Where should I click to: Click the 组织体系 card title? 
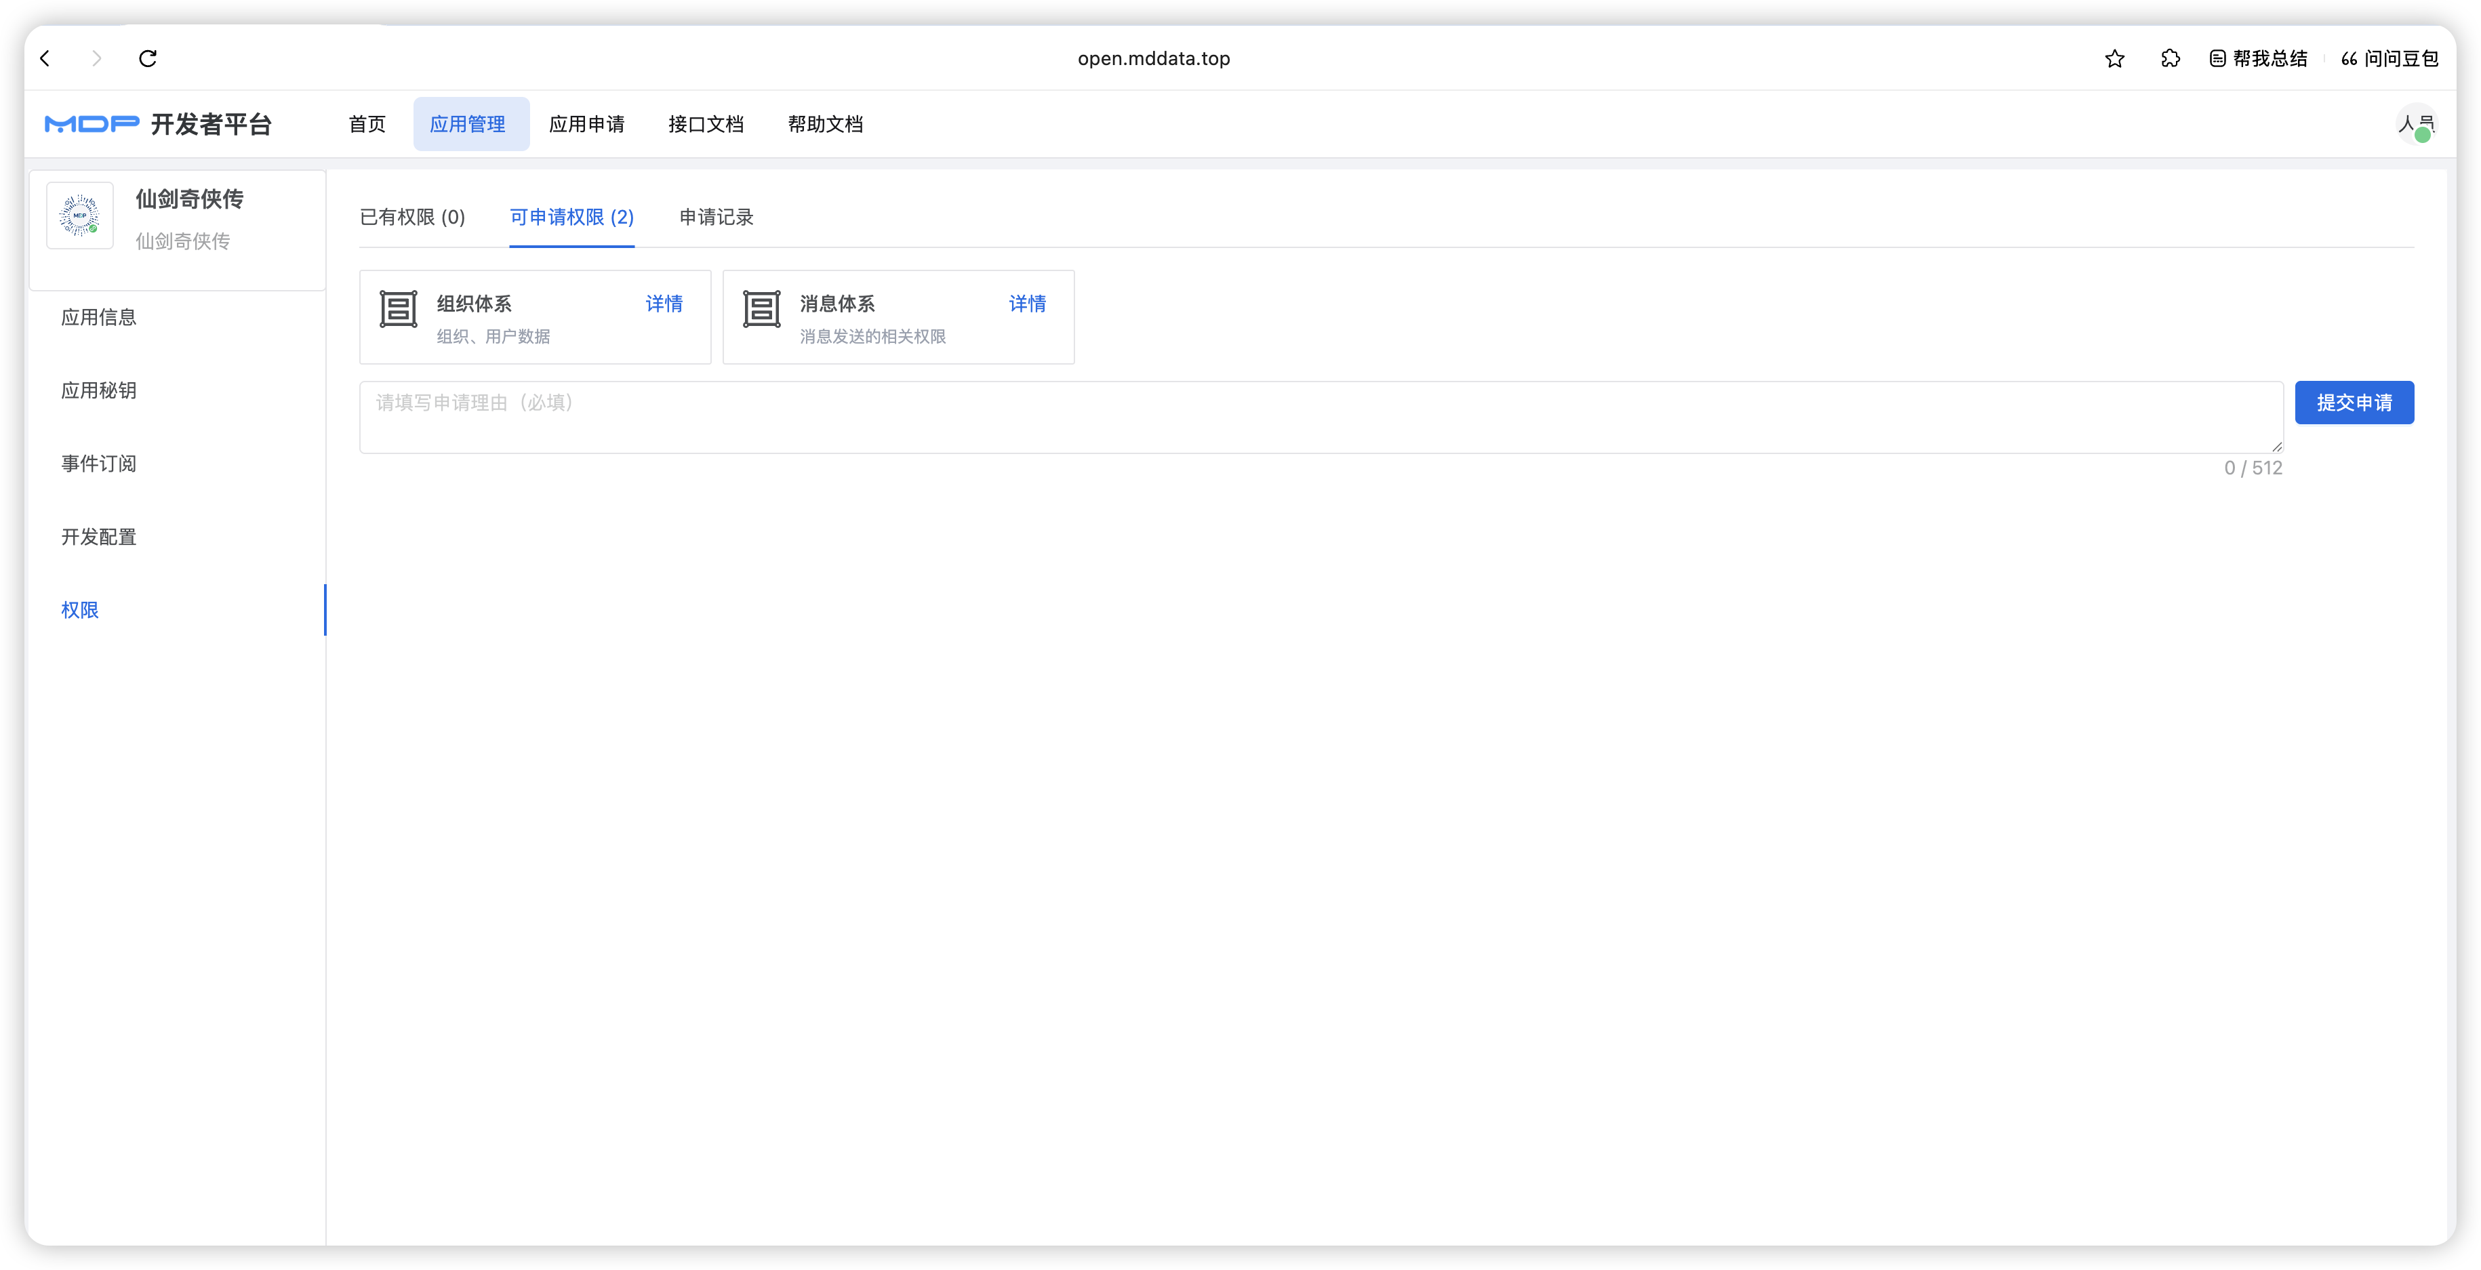tap(474, 304)
